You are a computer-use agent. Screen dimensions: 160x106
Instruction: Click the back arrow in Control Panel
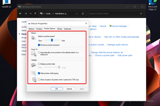click(x=21, y=13)
